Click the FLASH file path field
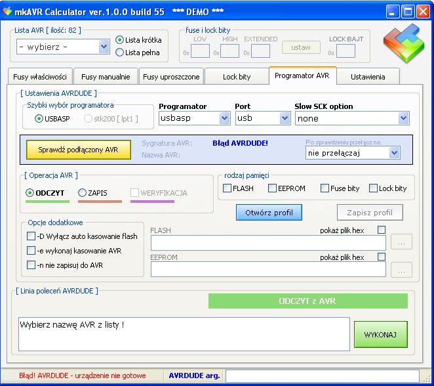 268,243
